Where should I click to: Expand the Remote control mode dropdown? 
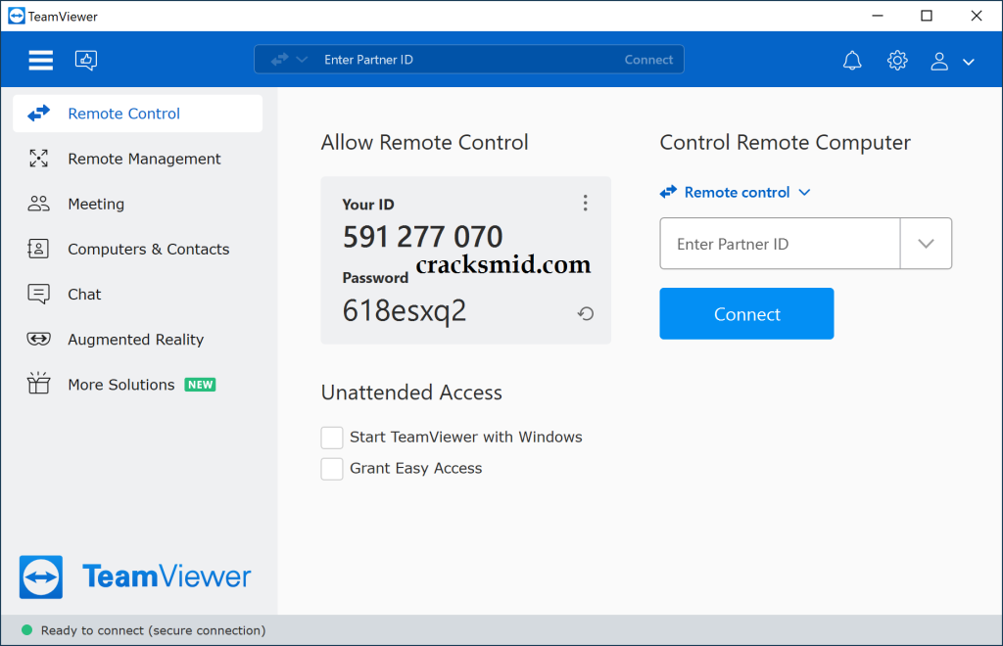[x=736, y=192]
